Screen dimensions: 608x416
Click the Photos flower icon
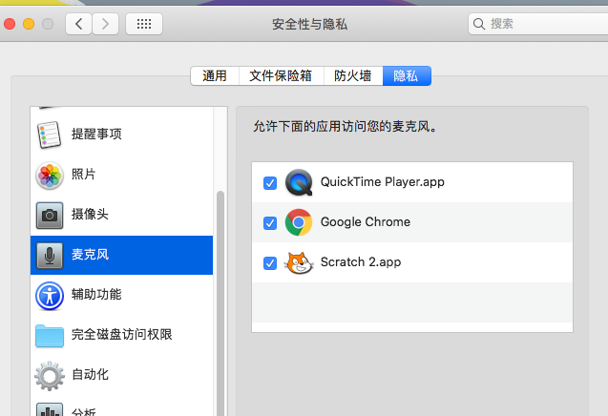(x=50, y=176)
